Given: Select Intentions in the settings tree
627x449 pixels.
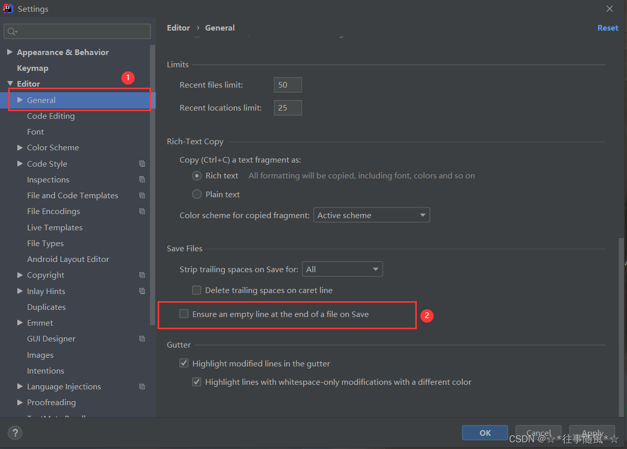Looking at the screenshot, I should coord(45,371).
